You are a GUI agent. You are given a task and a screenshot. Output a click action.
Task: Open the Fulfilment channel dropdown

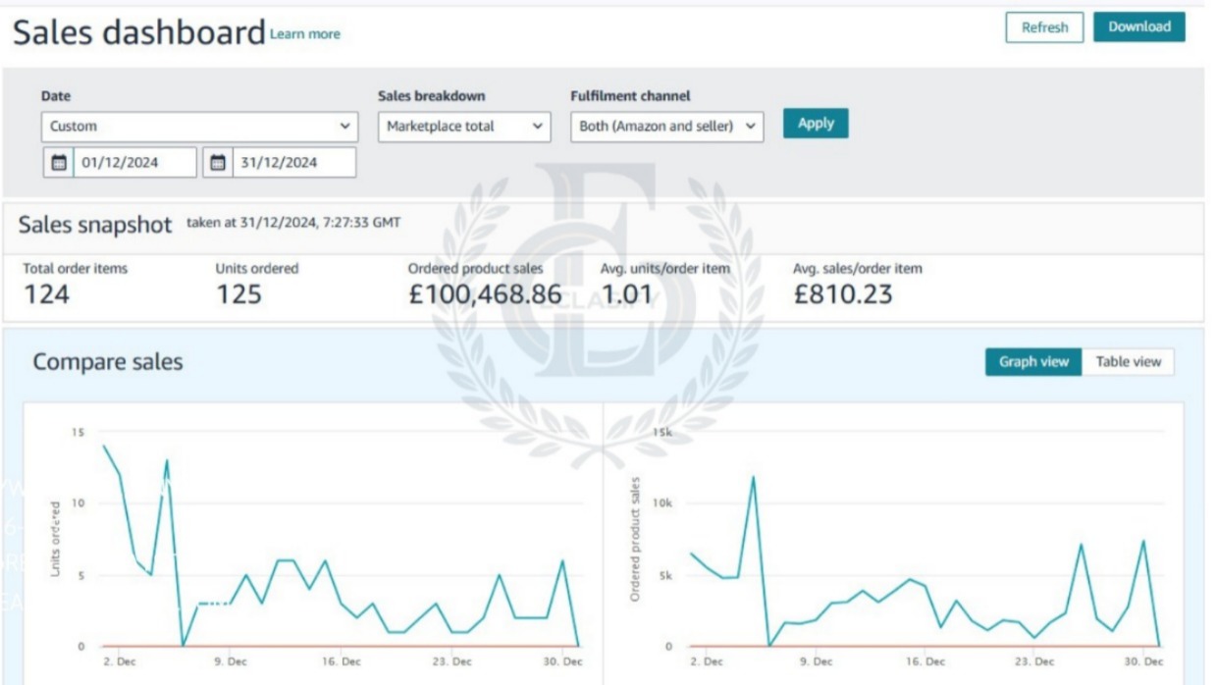click(x=666, y=127)
